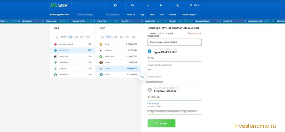This screenshot has height=132, width=285.
Task: Click PerfectMoney USD red icon
Action: pyautogui.click(x=55, y=44)
